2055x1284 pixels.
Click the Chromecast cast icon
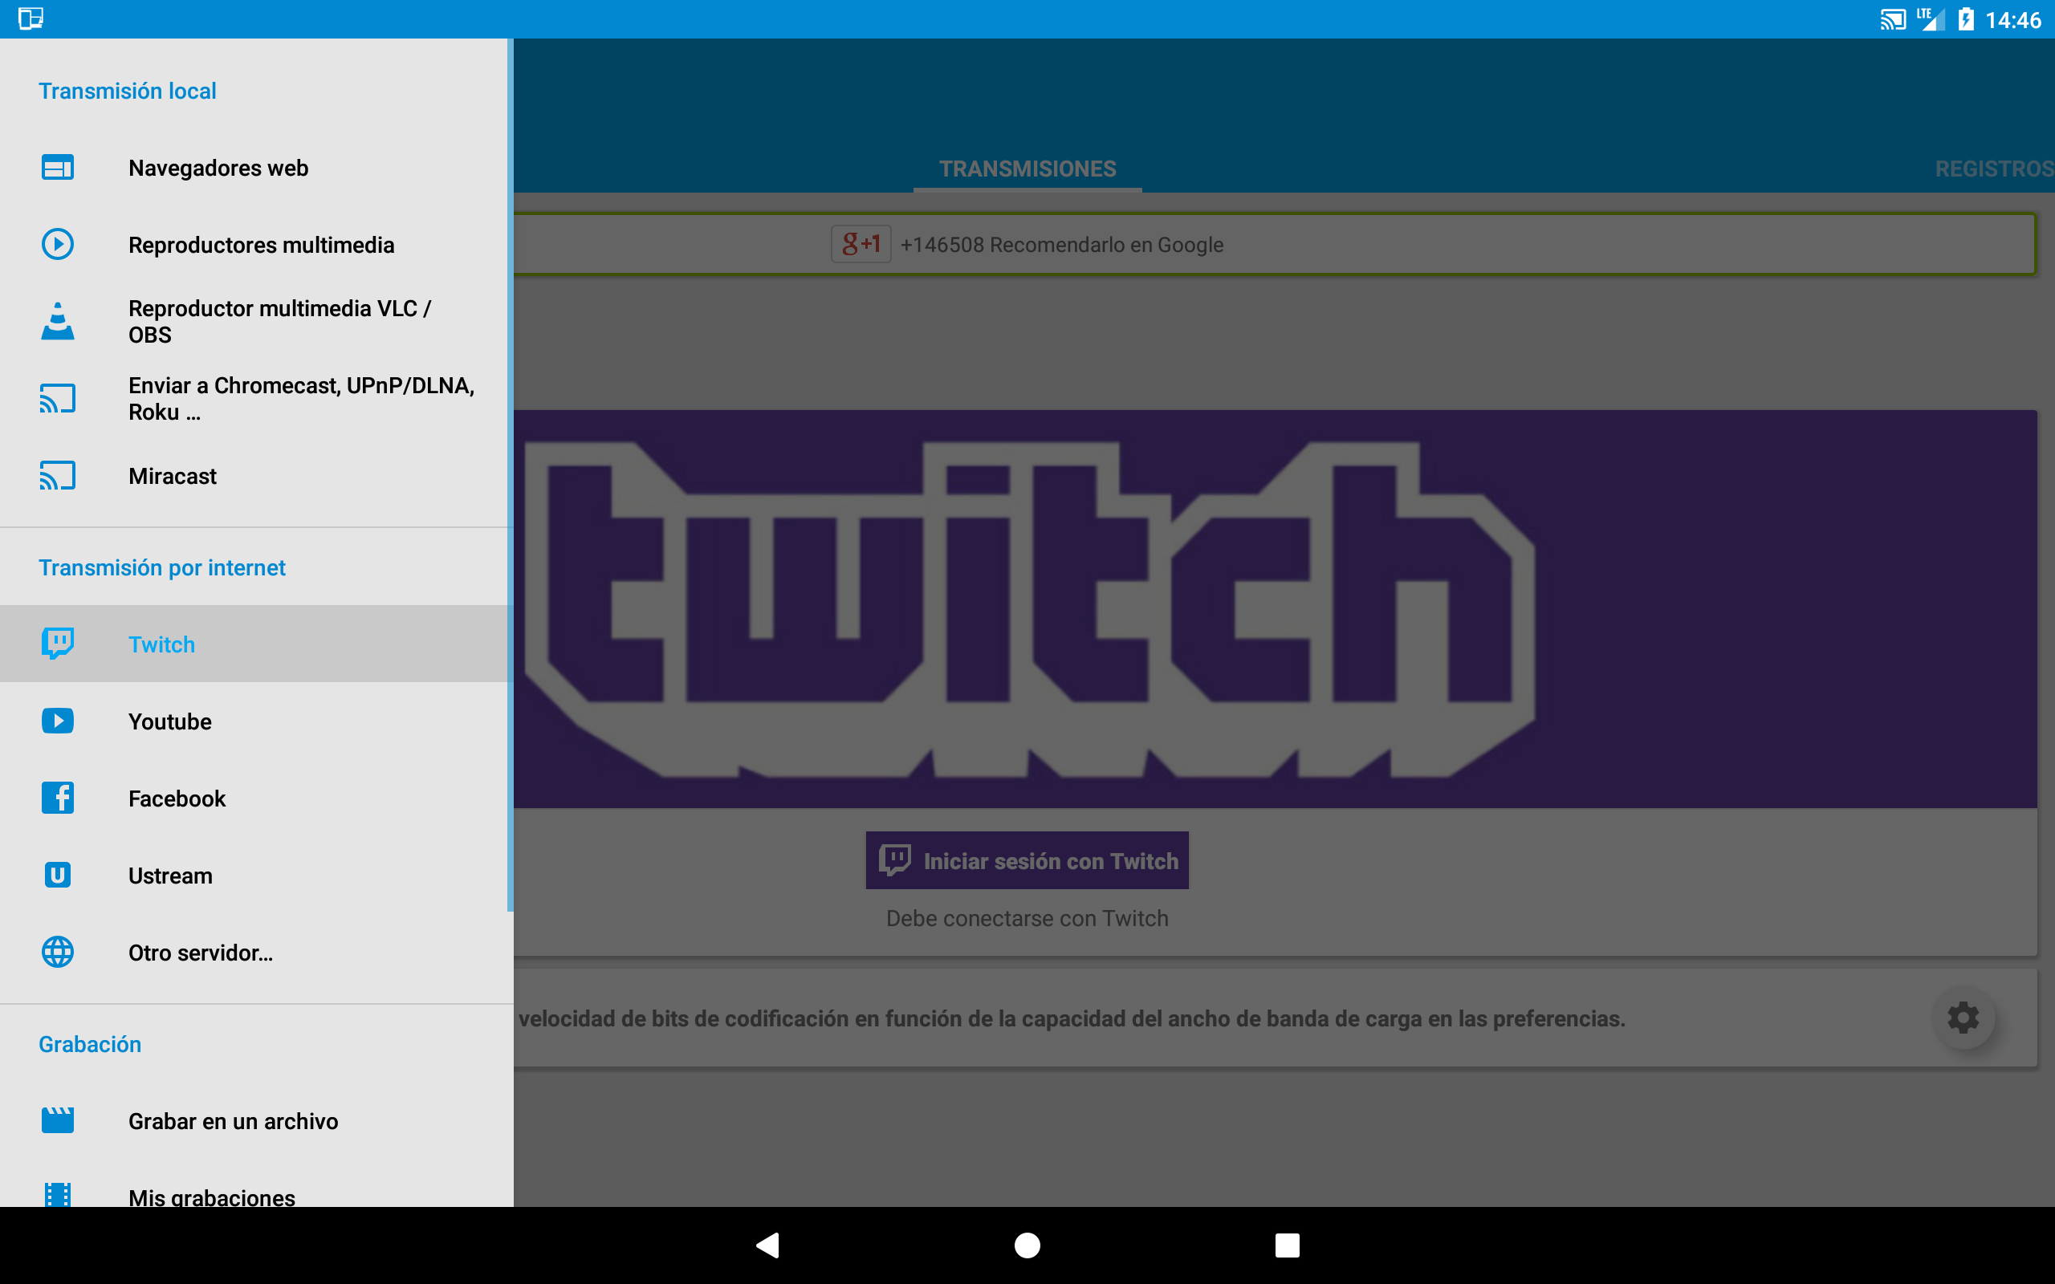58,398
